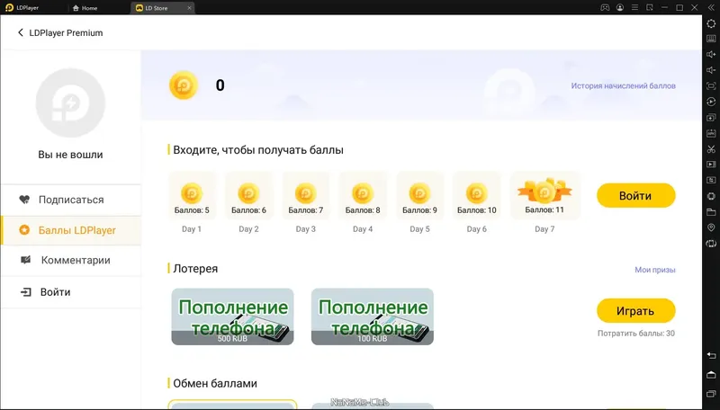The image size is (720, 410).
Task: Select the Баллов: 10 Day 6 card
Action: coord(477,196)
